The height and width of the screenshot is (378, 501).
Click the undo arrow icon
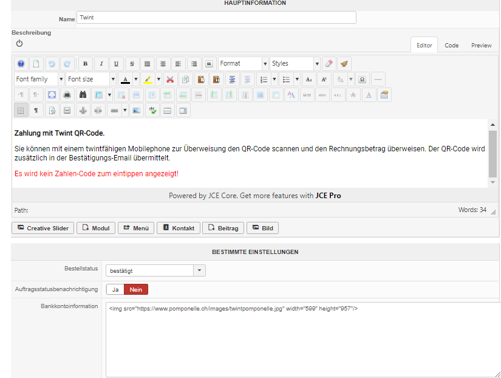point(52,64)
